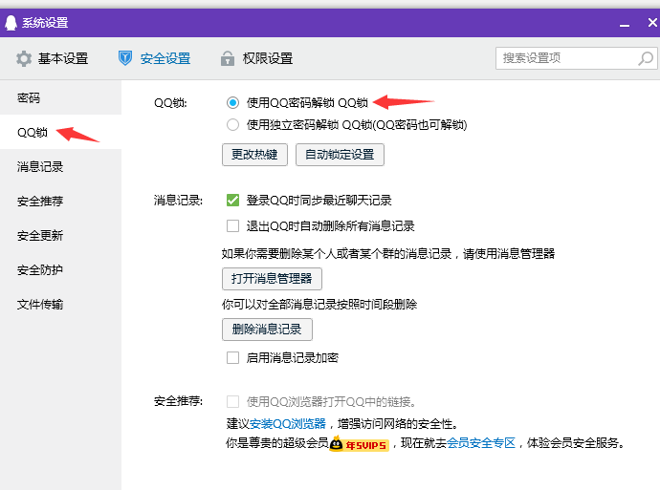Click the 年SVIP5 member badge
Viewport: 660px width, 490px height.
[x=359, y=443]
